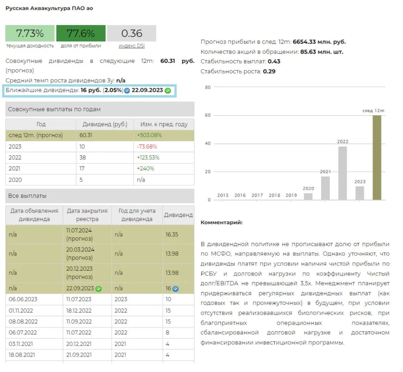Click the 06.06.2023 announcement date cell
Screen dimensions: 403x372
[x=34, y=299]
